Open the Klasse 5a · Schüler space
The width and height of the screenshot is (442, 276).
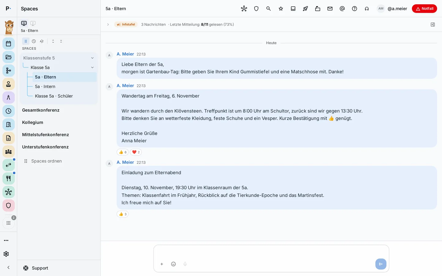pyautogui.click(x=64, y=96)
